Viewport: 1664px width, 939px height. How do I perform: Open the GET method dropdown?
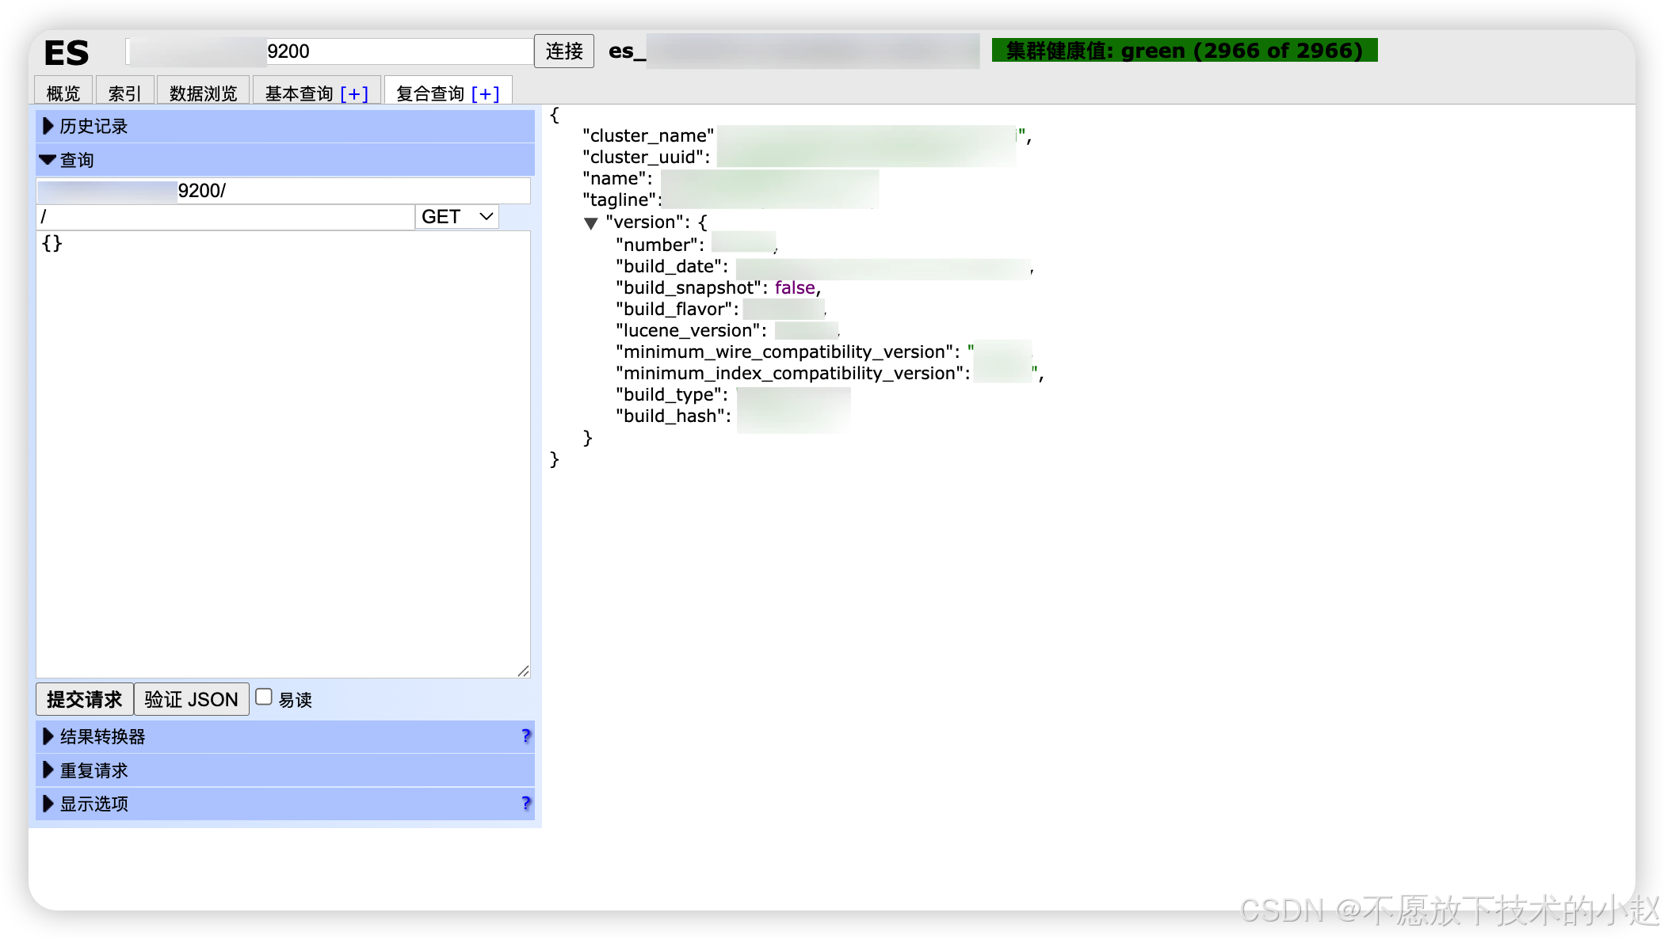[457, 217]
